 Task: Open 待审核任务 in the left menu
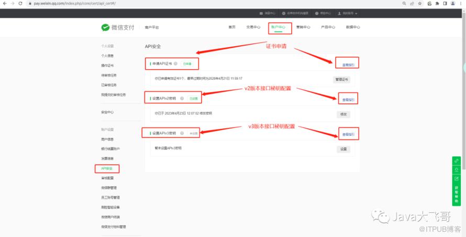109,76
